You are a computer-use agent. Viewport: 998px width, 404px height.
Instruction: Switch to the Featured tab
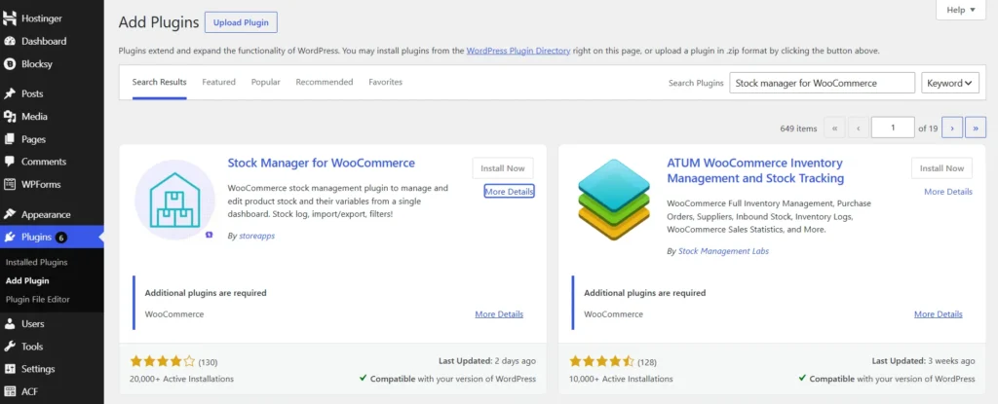coord(219,82)
